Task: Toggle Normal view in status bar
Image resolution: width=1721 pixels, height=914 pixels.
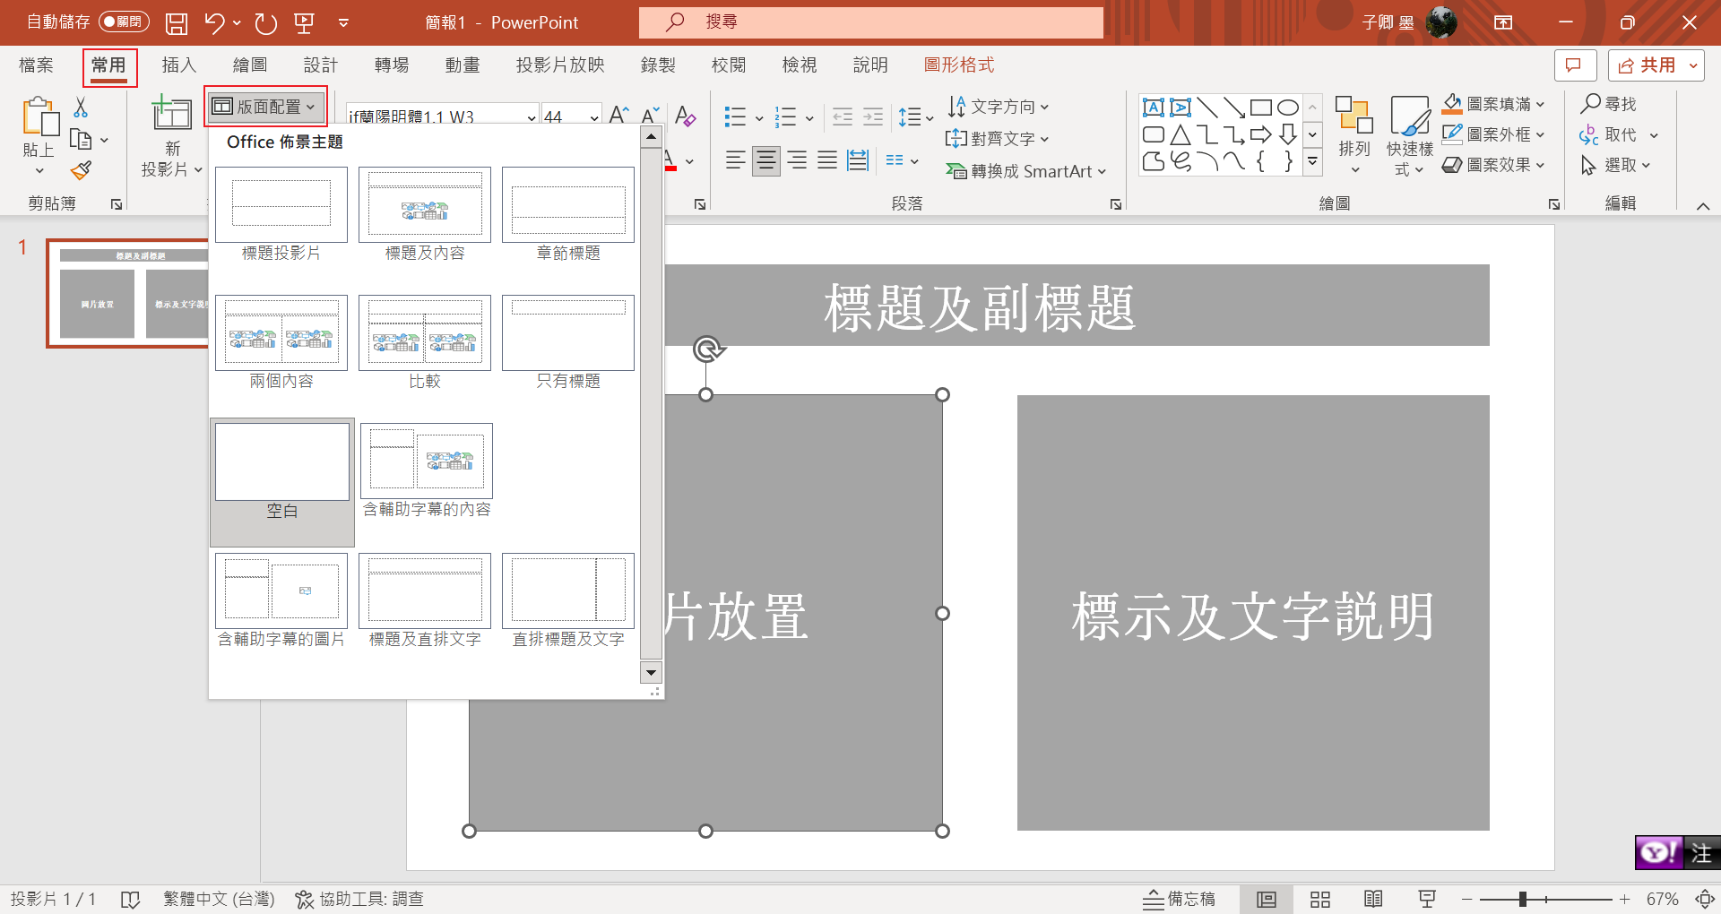Action: tap(1267, 899)
